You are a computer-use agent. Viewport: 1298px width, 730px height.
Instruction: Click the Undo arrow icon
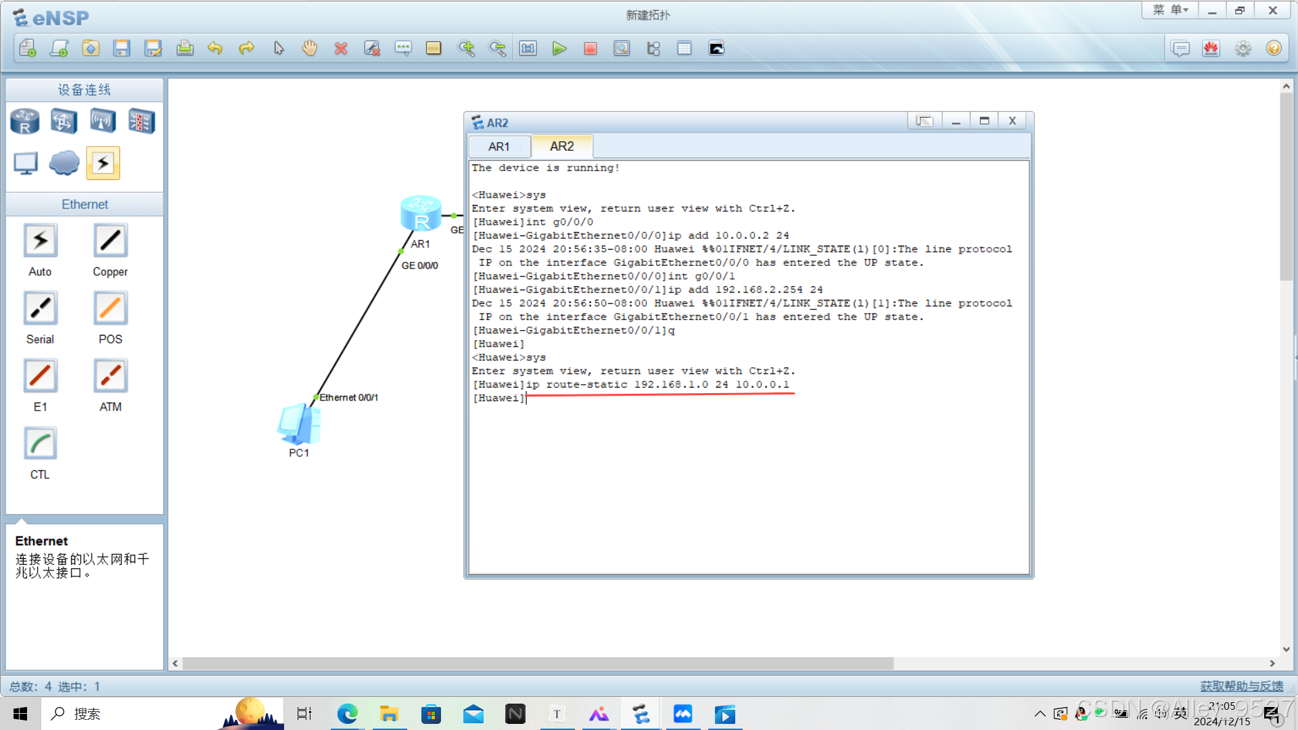pos(215,48)
